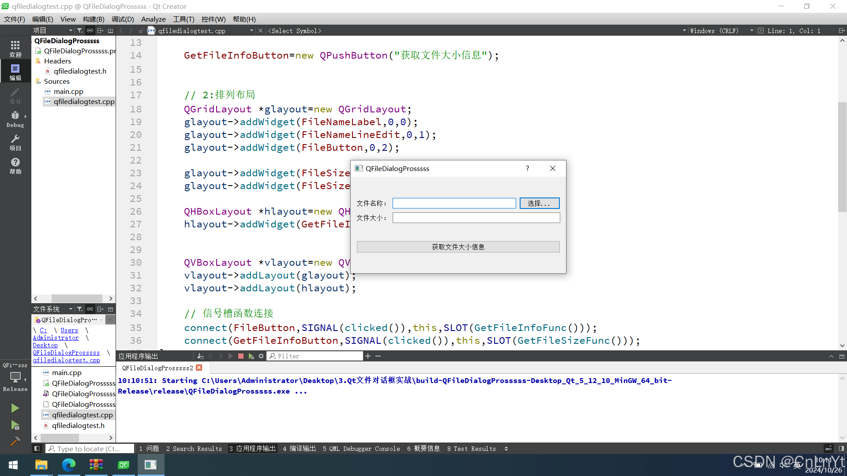Stop the running program with red square icon
This screenshot has width=847, height=476.
tap(241, 356)
